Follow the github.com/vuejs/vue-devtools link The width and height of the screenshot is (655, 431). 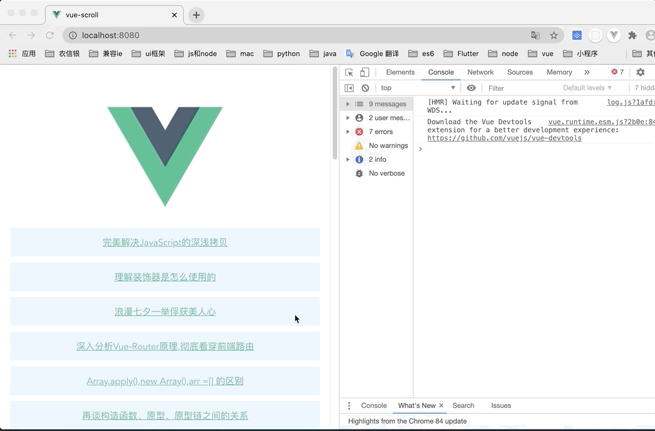(x=504, y=138)
